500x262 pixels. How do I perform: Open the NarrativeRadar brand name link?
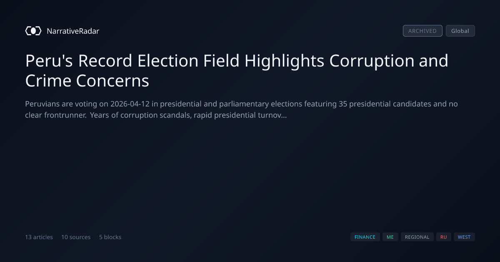click(73, 31)
